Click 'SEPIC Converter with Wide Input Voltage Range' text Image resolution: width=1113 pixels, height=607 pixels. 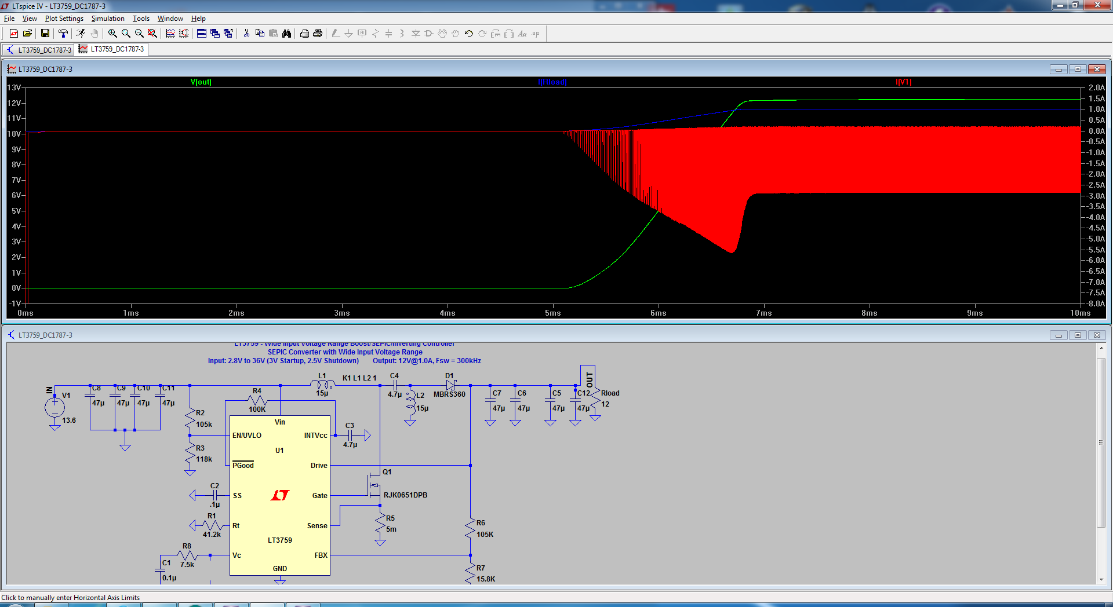(x=345, y=352)
